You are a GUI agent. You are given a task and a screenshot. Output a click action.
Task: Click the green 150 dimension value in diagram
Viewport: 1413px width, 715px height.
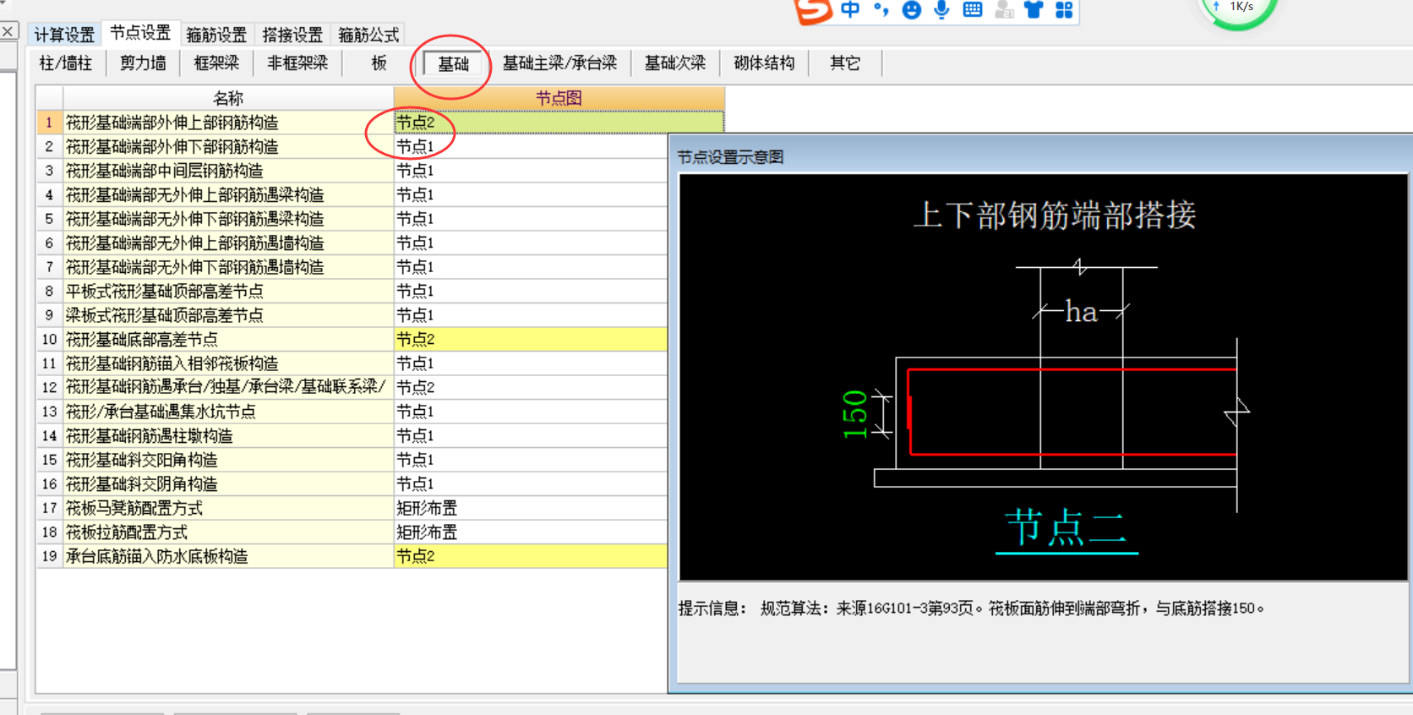click(x=855, y=414)
